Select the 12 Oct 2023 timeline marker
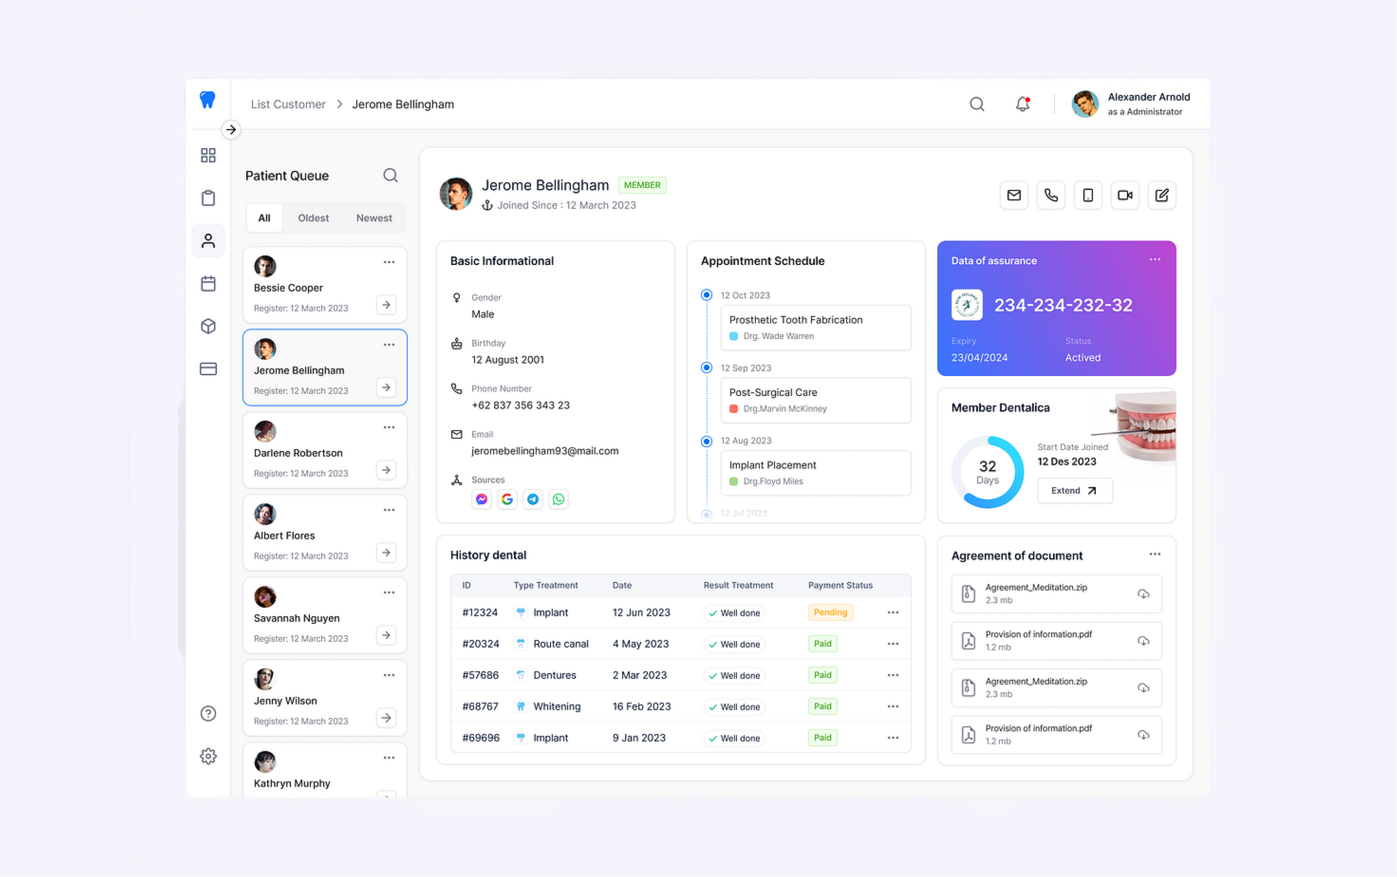 707,295
